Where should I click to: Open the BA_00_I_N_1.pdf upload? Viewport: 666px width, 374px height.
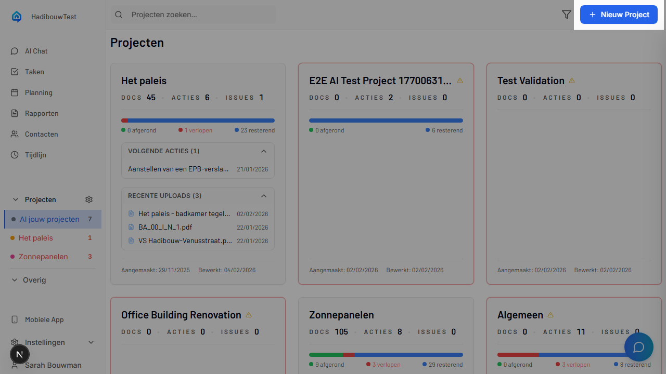tap(164, 227)
